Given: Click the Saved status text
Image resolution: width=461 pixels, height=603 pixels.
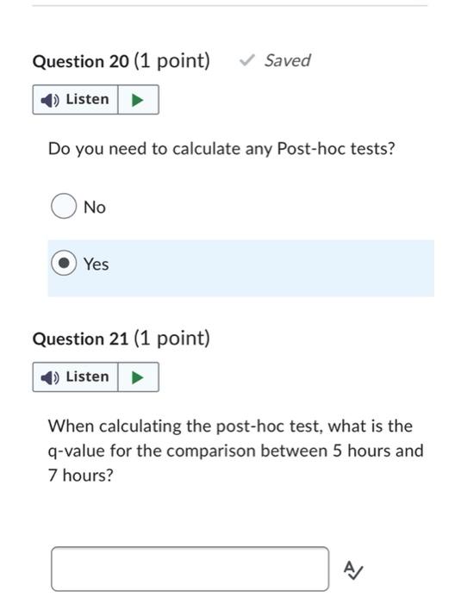Looking at the screenshot, I should 288,60.
